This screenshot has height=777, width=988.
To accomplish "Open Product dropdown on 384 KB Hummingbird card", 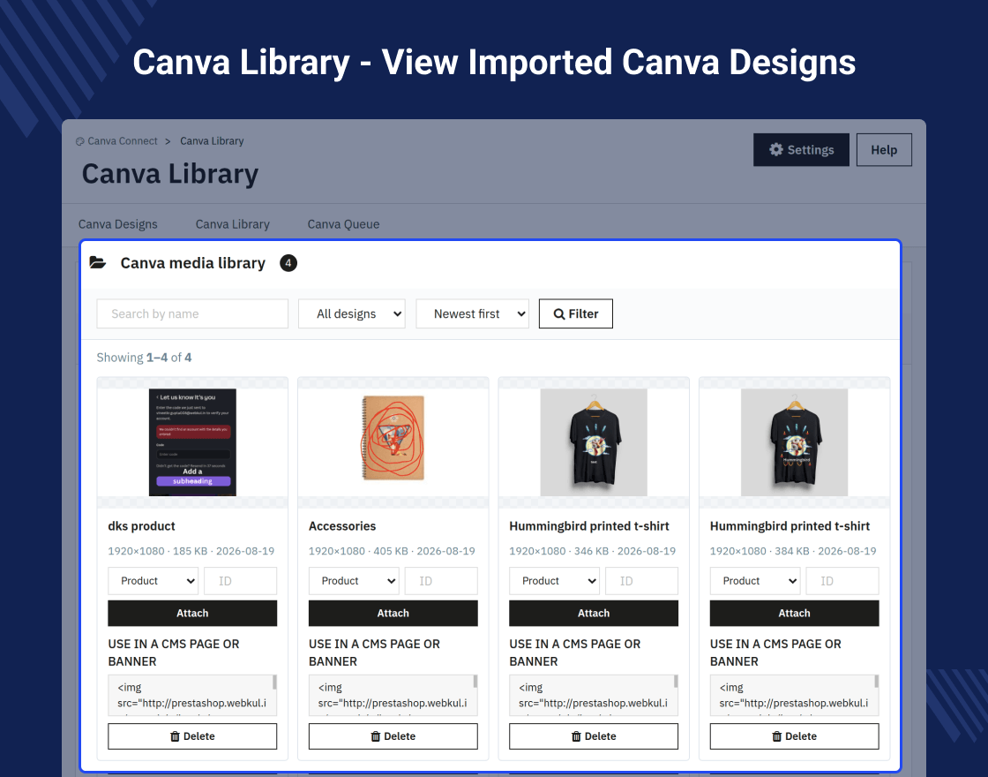I will click(x=755, y=581).
